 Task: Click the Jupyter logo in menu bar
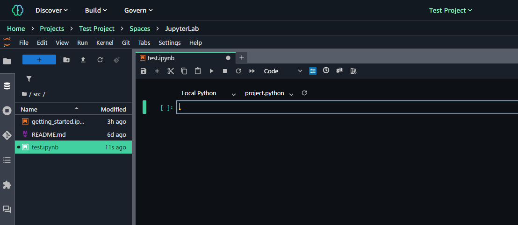point(7,42)
